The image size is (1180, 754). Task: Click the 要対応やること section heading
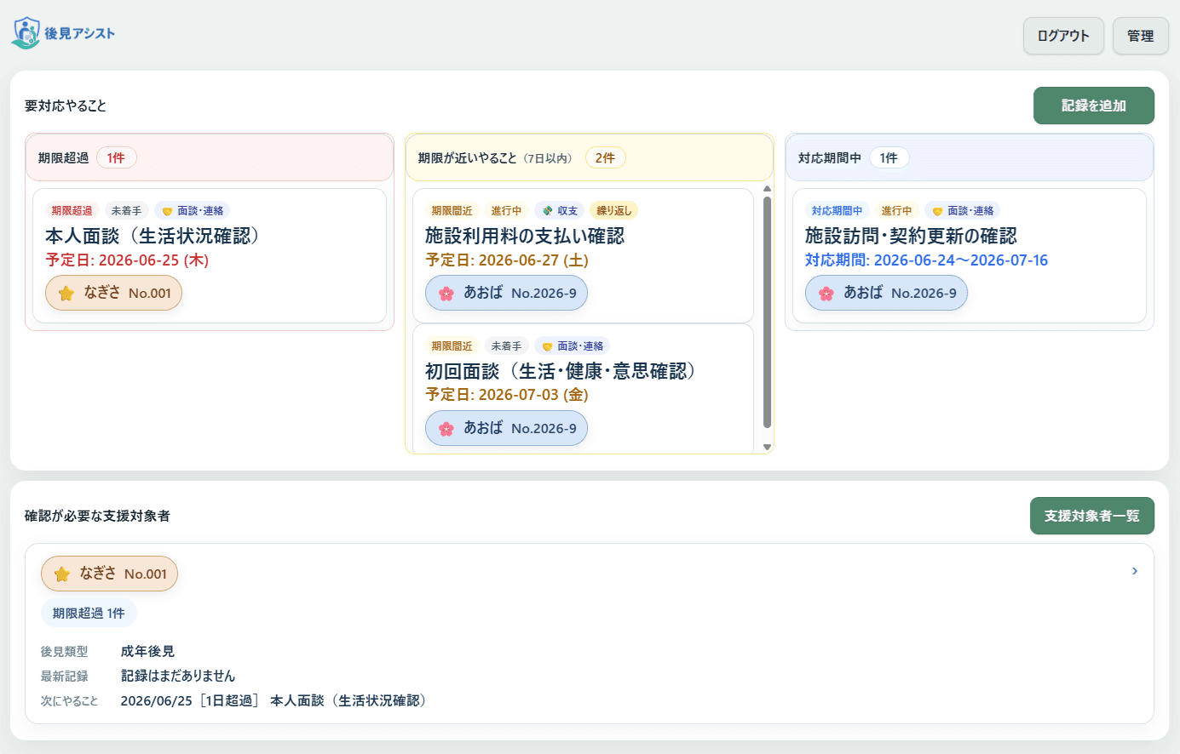66,106
